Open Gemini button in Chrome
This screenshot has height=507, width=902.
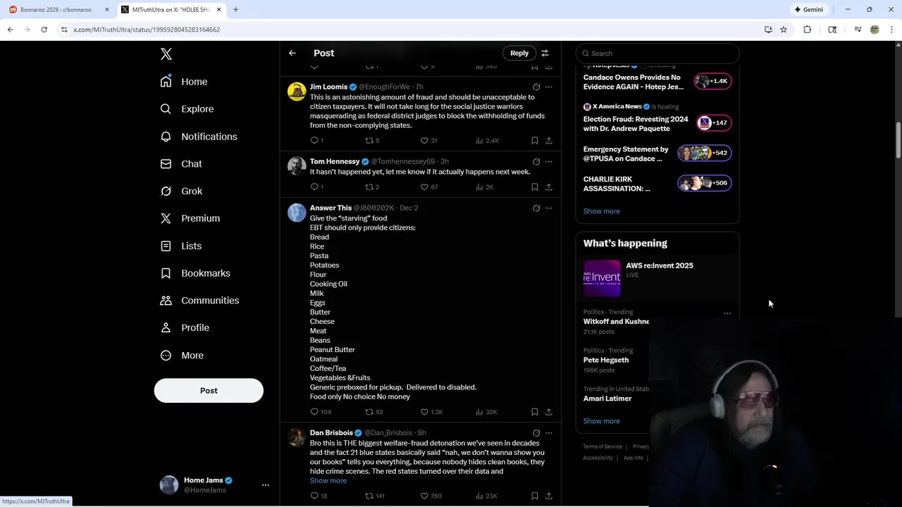[x=809, y=10]
